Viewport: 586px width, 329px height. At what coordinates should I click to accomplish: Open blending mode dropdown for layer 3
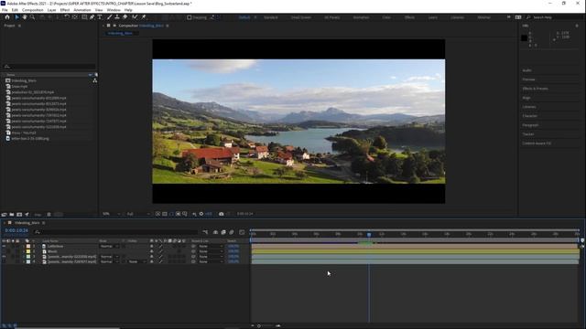point(109,257)
